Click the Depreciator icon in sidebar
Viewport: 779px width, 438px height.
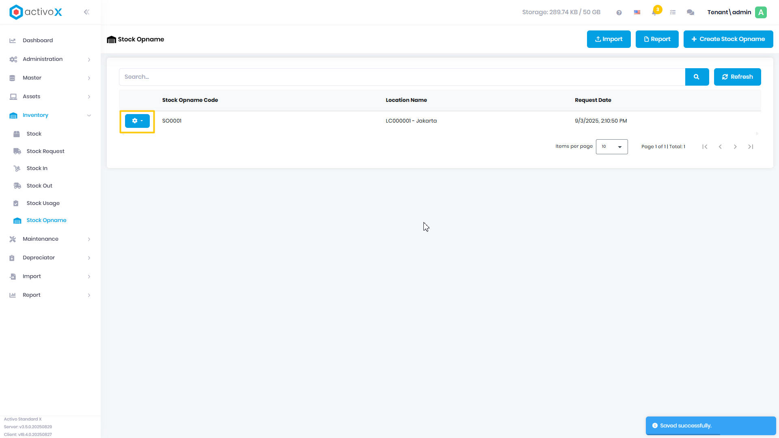tap(12, 258)
